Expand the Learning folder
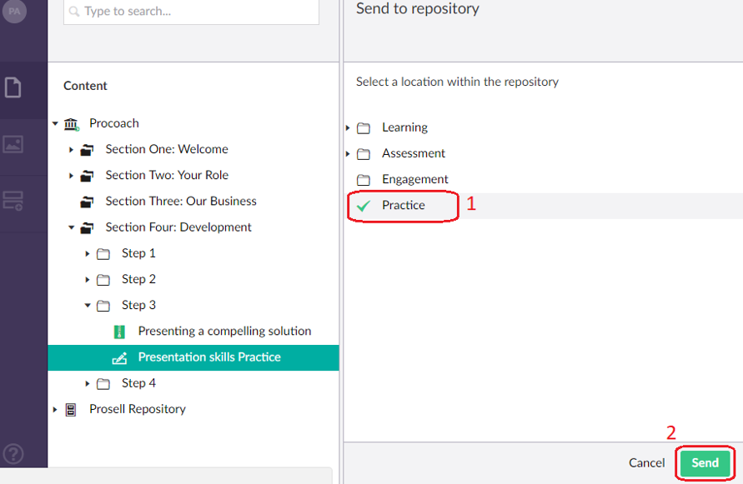This screenshot has width=743, height=484. [349, 127]
